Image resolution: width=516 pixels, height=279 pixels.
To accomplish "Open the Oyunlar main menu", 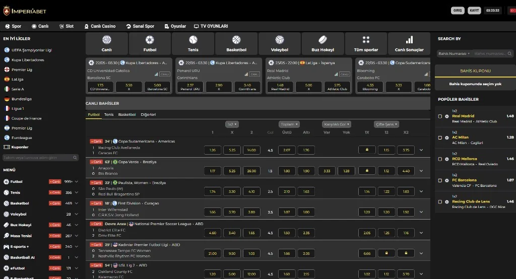I will [175, 26].
